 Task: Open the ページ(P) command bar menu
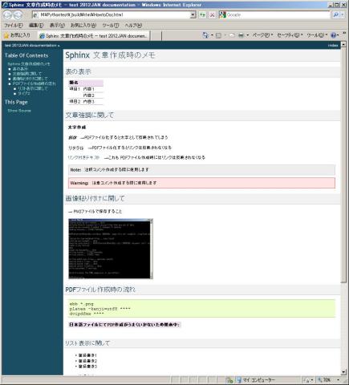262,35
